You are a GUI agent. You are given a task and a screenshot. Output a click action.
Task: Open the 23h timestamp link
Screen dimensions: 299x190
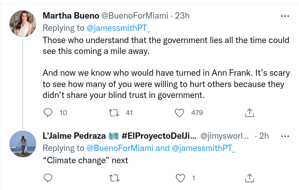[x=183, y=16]
